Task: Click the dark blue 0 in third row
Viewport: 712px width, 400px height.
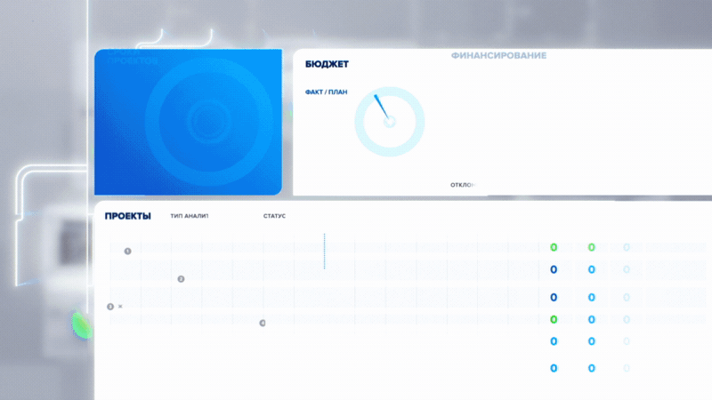Action: coord(553,298)
